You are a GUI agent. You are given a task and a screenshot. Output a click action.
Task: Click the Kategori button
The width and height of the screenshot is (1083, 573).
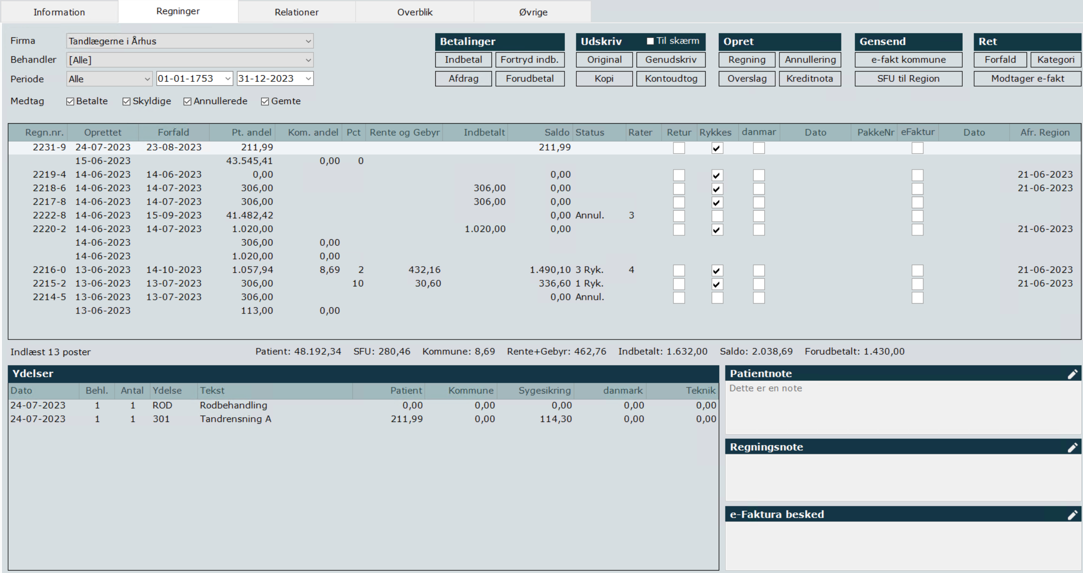pyautogui.click(x=1056, y=60)
